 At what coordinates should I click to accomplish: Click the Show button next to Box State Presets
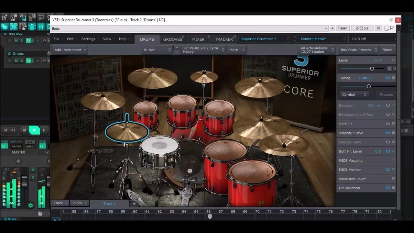pos(387,50)
